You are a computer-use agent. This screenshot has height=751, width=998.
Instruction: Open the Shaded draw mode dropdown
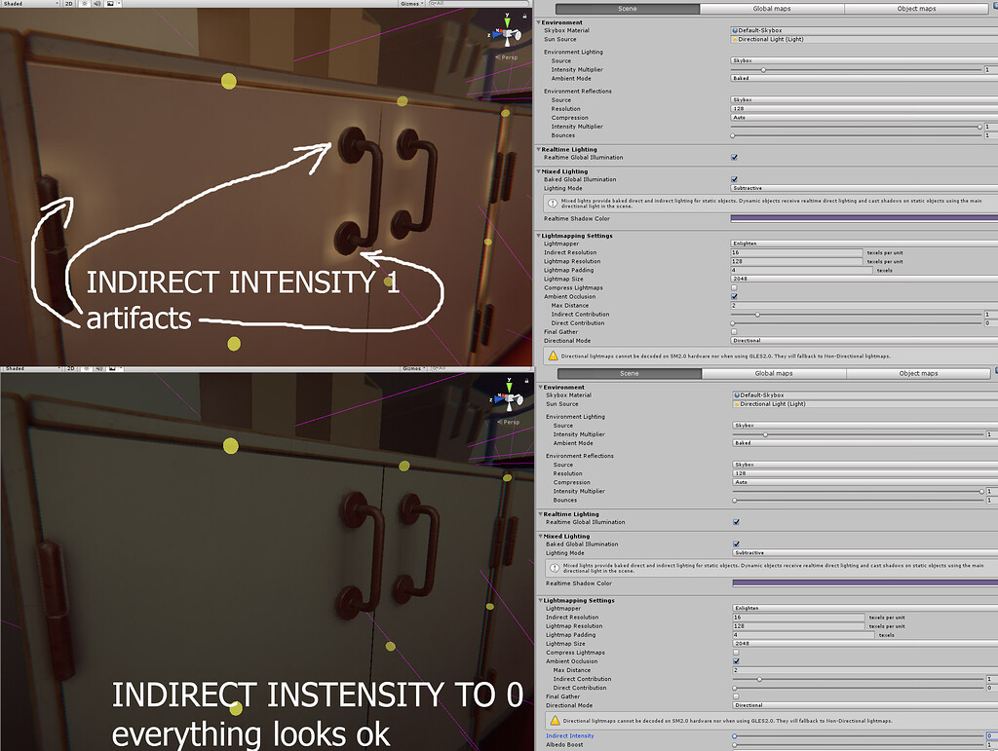tap(29, 3)
